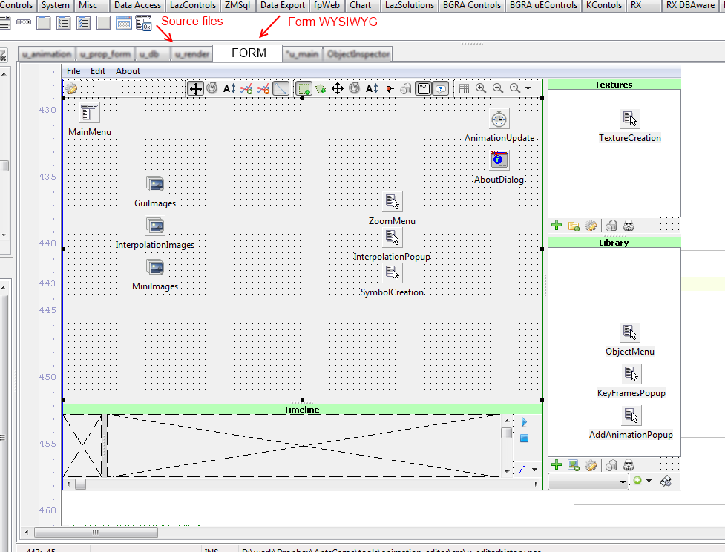
Task: Click the Timeline stop square button
Action: (x=525, y=438)
